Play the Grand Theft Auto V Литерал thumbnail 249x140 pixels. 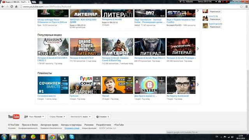point(85,47)
